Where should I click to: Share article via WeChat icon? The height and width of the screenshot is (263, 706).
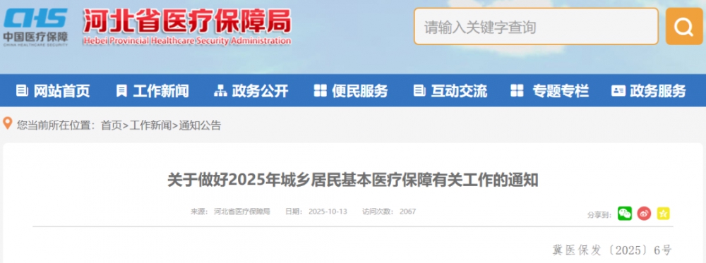click(x=625, y=214)
